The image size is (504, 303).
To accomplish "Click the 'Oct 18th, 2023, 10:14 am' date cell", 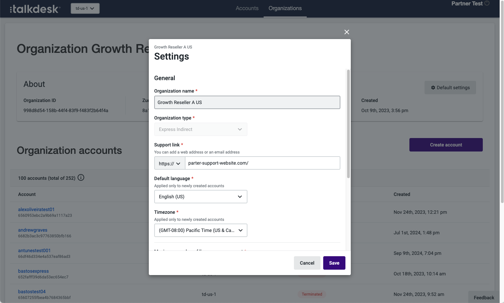I will 419,274.
